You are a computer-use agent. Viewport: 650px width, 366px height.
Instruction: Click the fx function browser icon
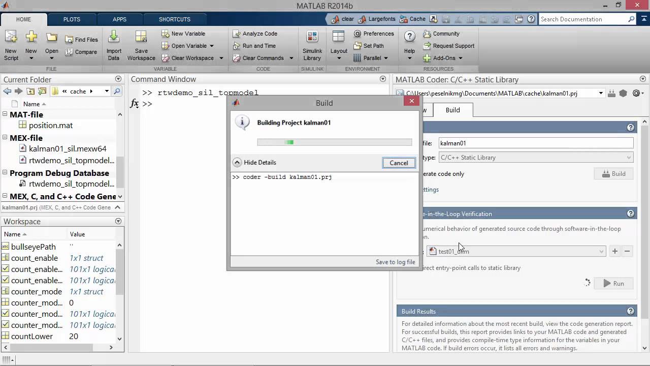tap(135, 104)
